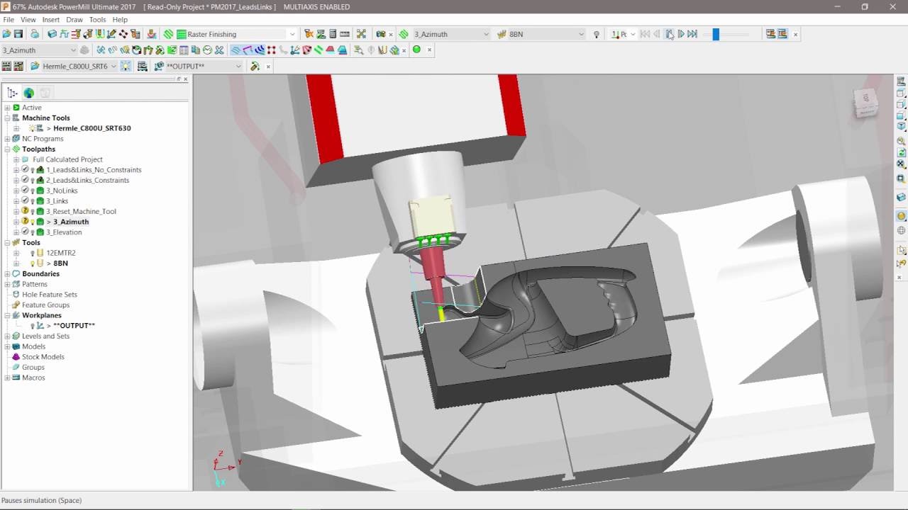Screen dimensions: 908x510
Task: Expand the NC Programs tree node
Action: coord(7,139)
